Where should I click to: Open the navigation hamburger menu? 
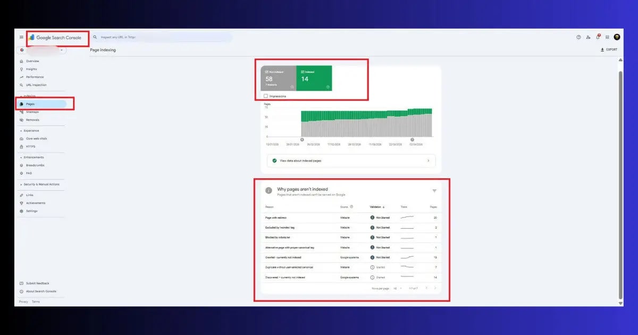22,37
